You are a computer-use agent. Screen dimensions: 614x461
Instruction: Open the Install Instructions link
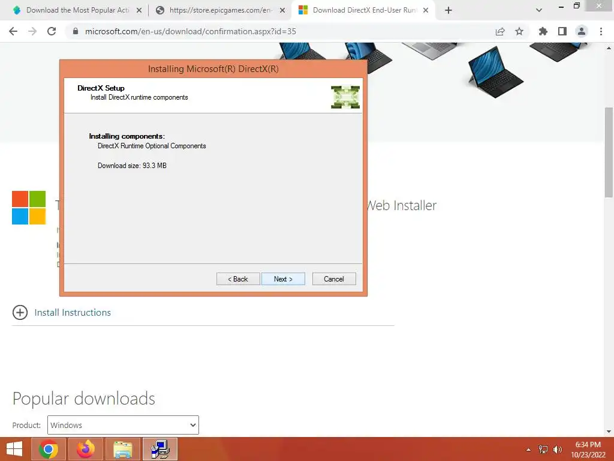73,312
